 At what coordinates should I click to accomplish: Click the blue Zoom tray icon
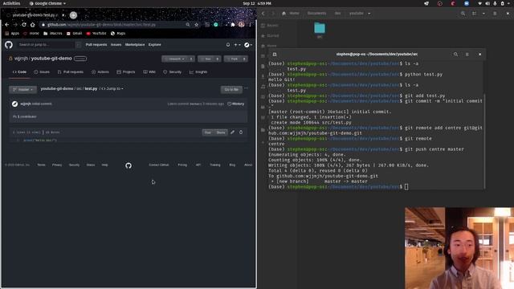[x=467, y=3]
